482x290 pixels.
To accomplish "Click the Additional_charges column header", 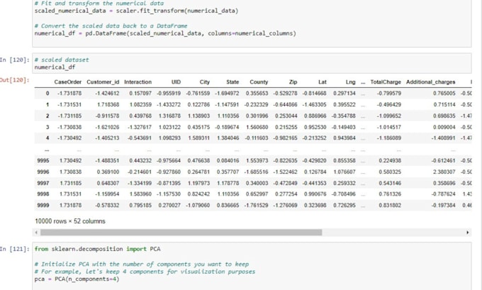I will coord(431,82).
